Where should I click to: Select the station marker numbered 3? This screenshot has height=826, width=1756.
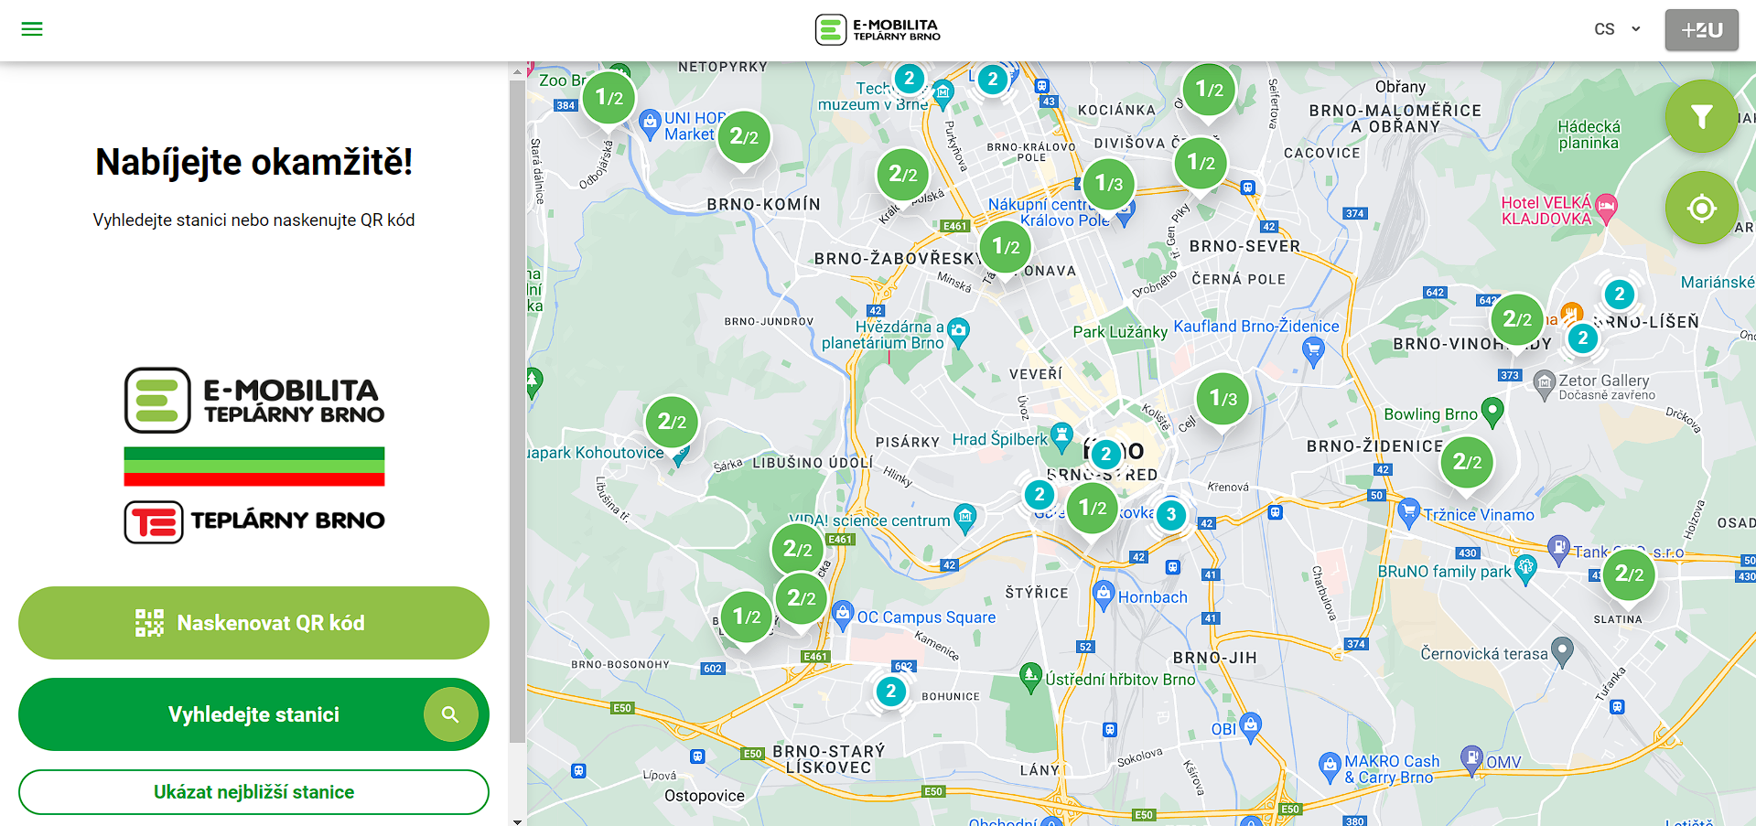click(1171, 515)
